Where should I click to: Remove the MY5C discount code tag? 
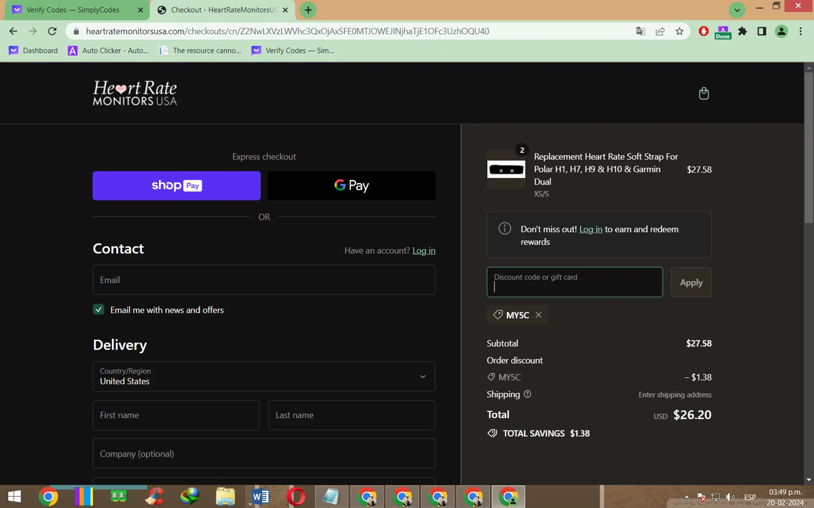(x=538, y=315)
